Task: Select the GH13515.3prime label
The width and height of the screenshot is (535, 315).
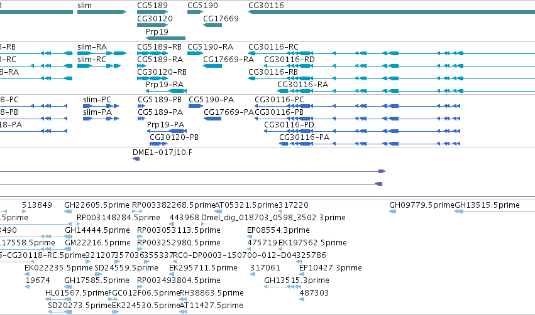Action: (x=297, y=280)
